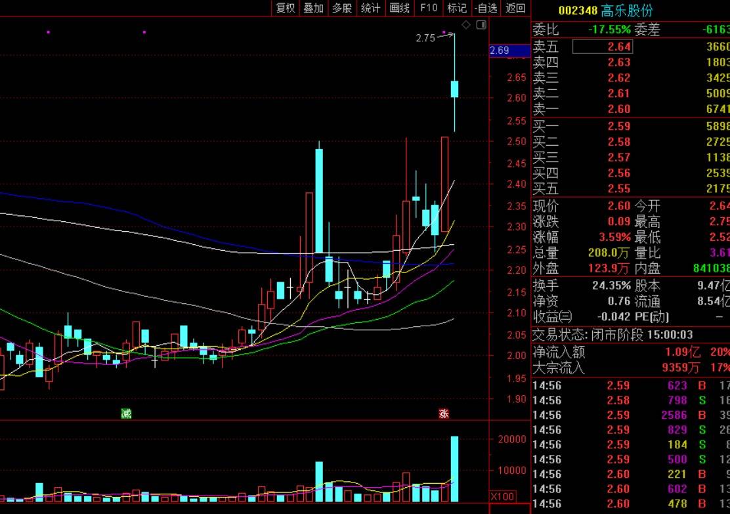Click the 收益(三) value -0.042
The width and height of the screenshot is (730, 514).
tap(614, 316)
